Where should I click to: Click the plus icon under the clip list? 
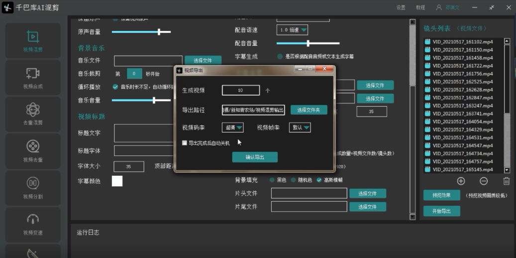tap(461, 181)
